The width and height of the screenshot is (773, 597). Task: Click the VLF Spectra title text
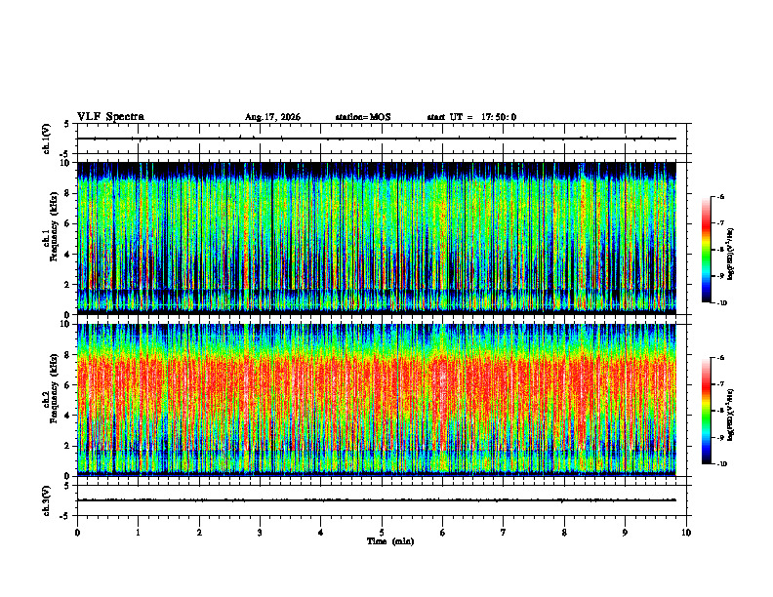[111, 117]
